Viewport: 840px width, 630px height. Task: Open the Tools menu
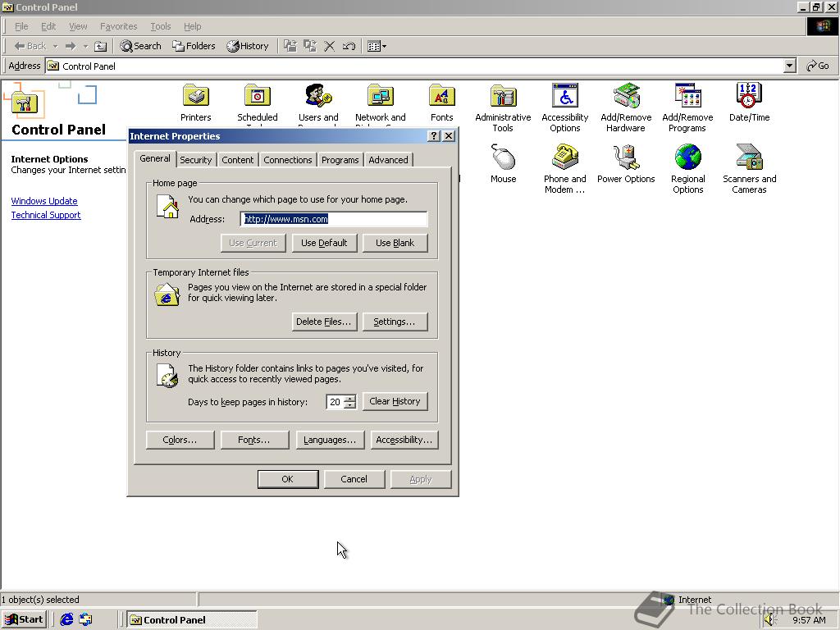click(160, 26)
